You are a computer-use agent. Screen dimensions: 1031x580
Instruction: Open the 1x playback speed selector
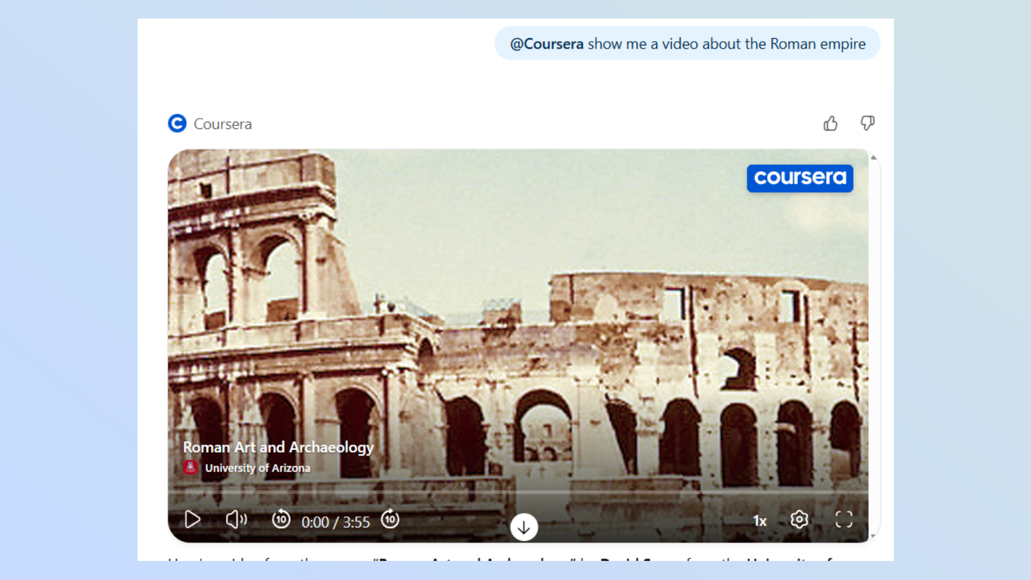tap(759, 520)
